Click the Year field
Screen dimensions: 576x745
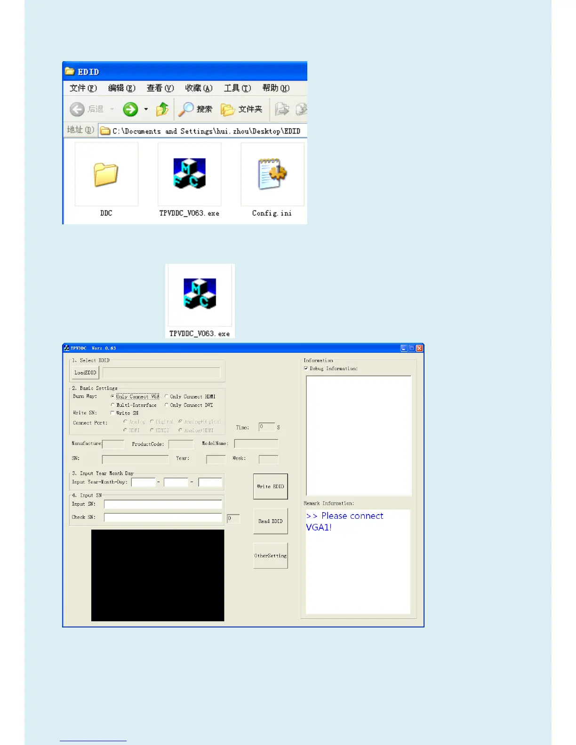tap(216, 460)
